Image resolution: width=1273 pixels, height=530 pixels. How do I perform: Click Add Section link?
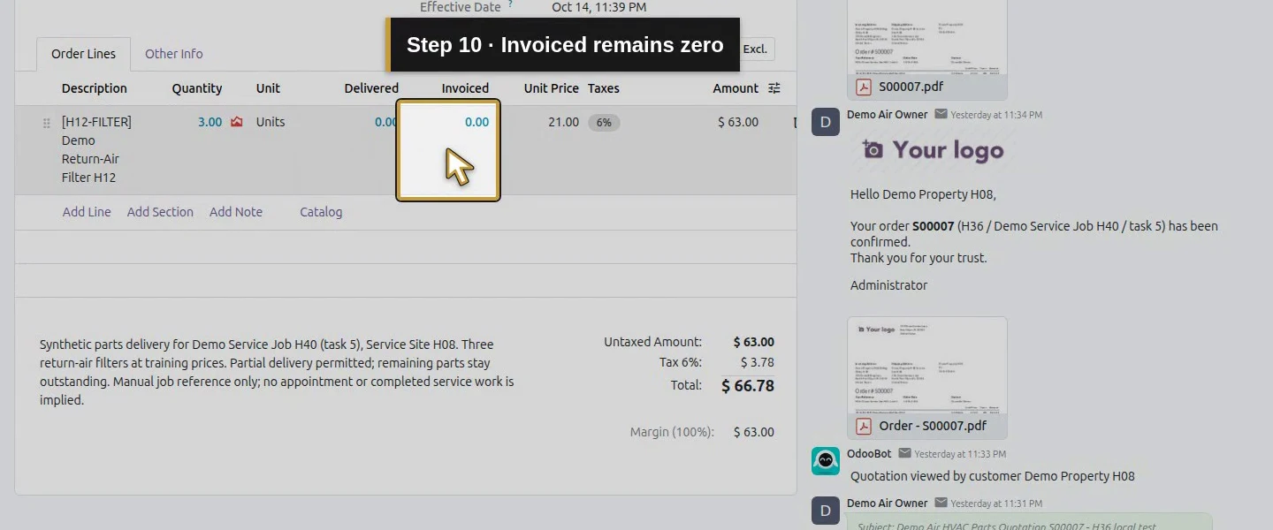tap(160, 212)
